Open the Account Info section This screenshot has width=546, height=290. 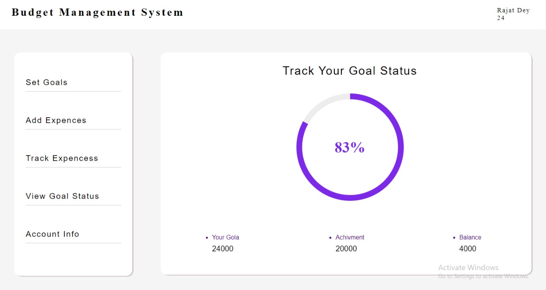click(52, 234)
